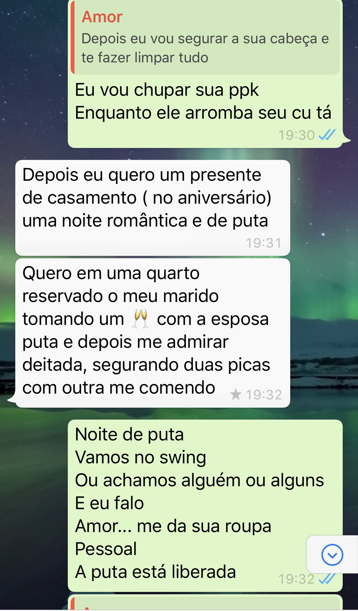The image size is (358, 611).
Task: Tap the orange bar of the quoted reply
Action: (x=73, y=38)
